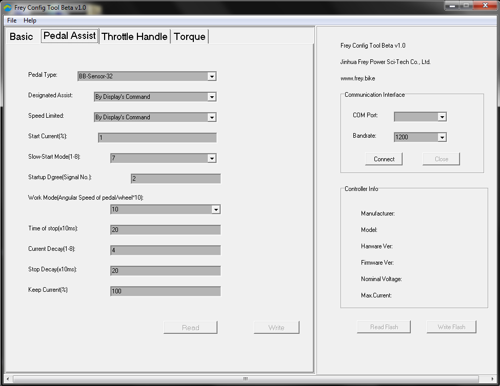The height and width of the screenshot is (386, 500).
Task: Click the Write Flash button
Action: pos(451,327)
